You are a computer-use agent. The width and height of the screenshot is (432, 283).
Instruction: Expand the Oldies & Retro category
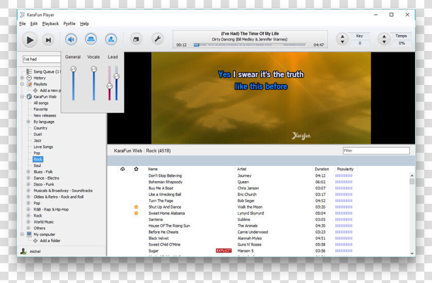click(28, 197)
